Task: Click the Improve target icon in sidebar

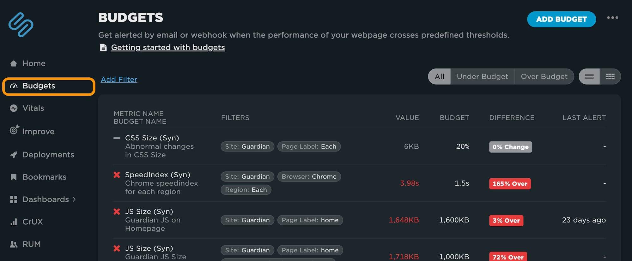Action: pos(13,131)
